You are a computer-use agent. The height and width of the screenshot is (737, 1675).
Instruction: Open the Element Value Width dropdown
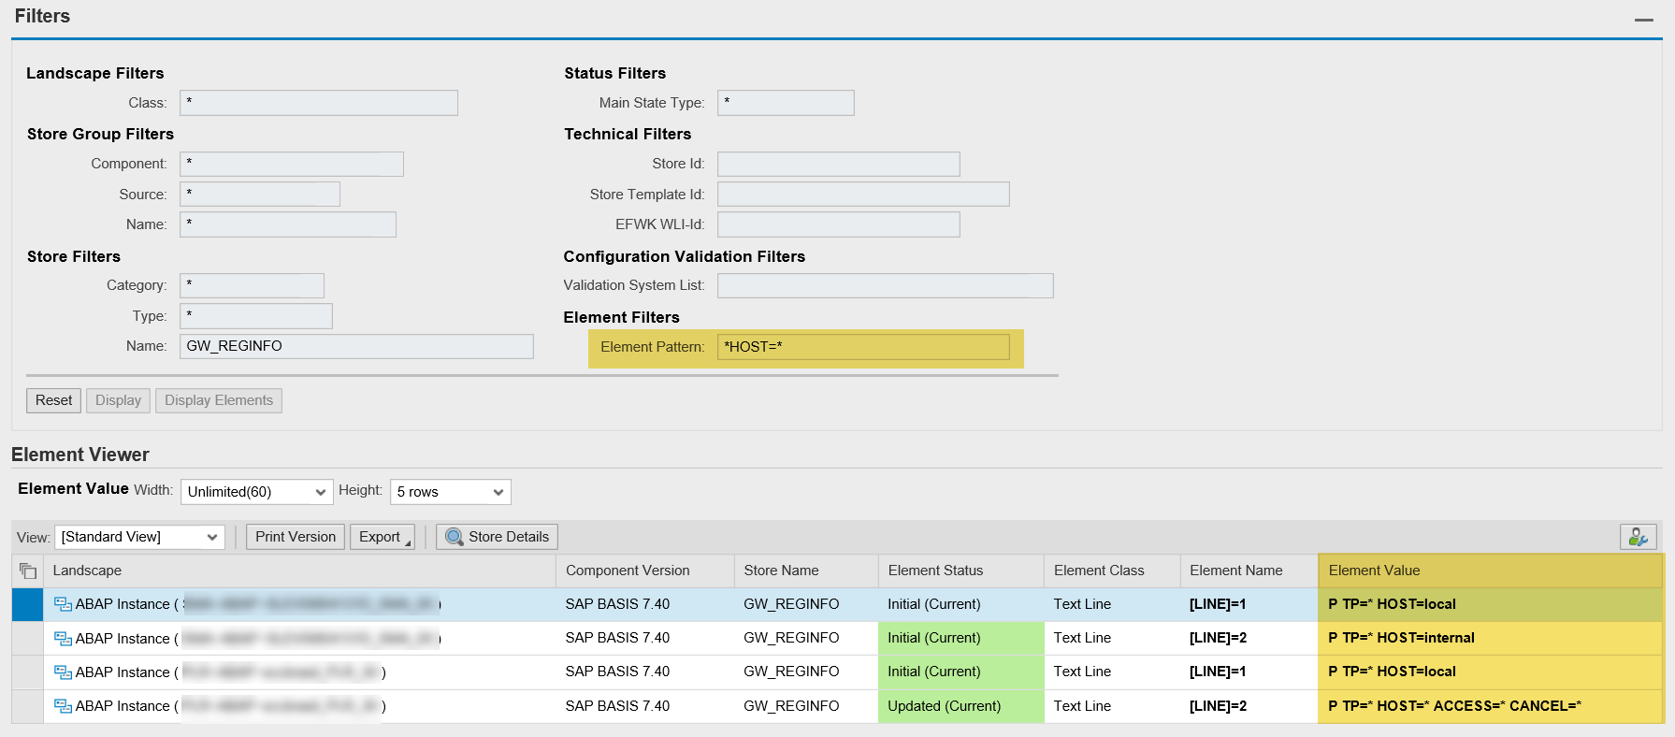click(x=257, y=492)
